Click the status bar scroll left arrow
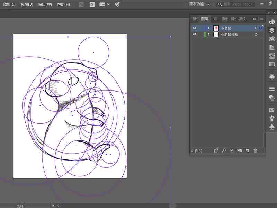 (58, 206)
